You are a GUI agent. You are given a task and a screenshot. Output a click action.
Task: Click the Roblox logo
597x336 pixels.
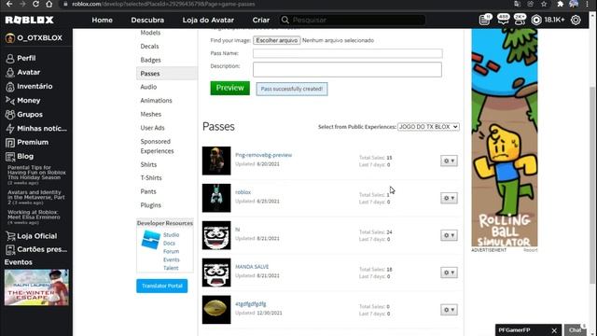[29, 20]
